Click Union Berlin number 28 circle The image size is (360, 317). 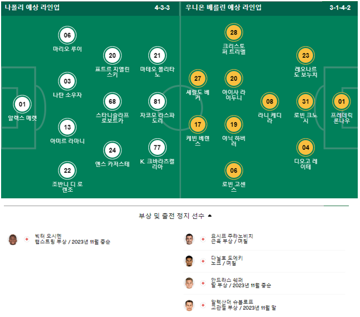click(x=233, y=32)
